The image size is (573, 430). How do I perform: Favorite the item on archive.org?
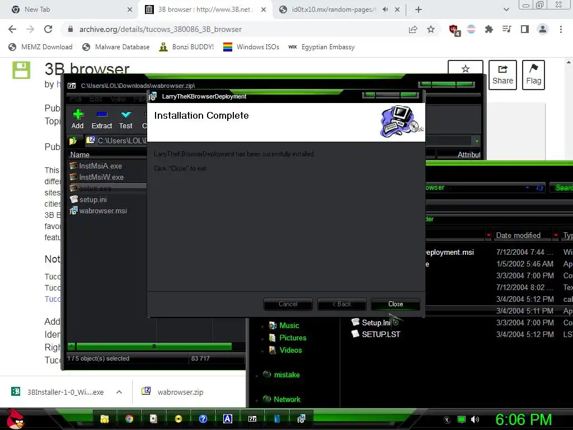(x=465, y=68)
